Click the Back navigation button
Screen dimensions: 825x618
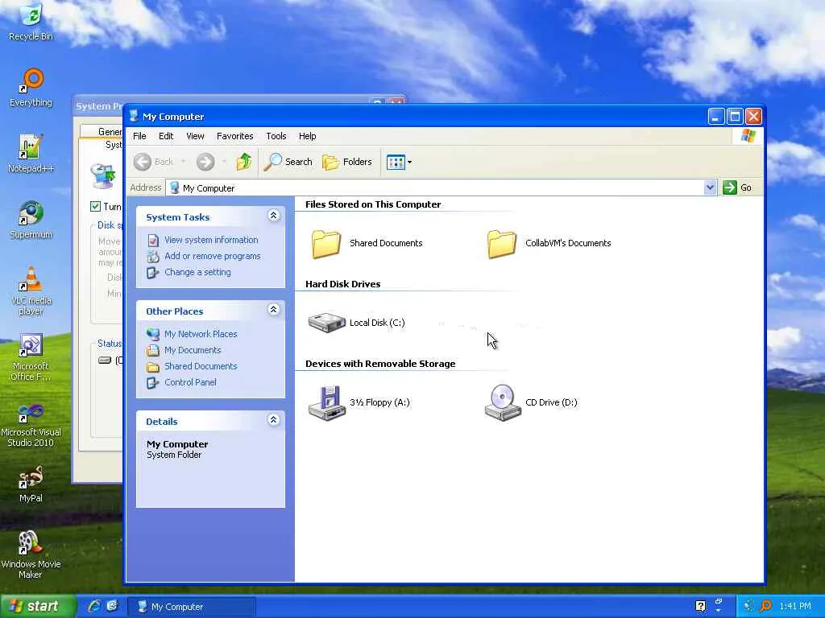(153, 162)
